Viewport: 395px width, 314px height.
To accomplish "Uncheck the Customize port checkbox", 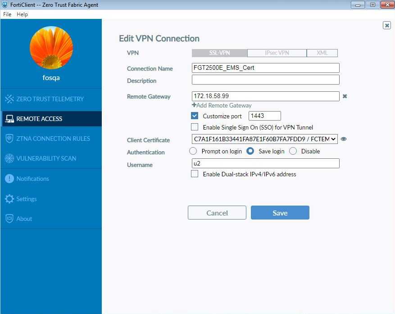I will [x=195, y=116].
